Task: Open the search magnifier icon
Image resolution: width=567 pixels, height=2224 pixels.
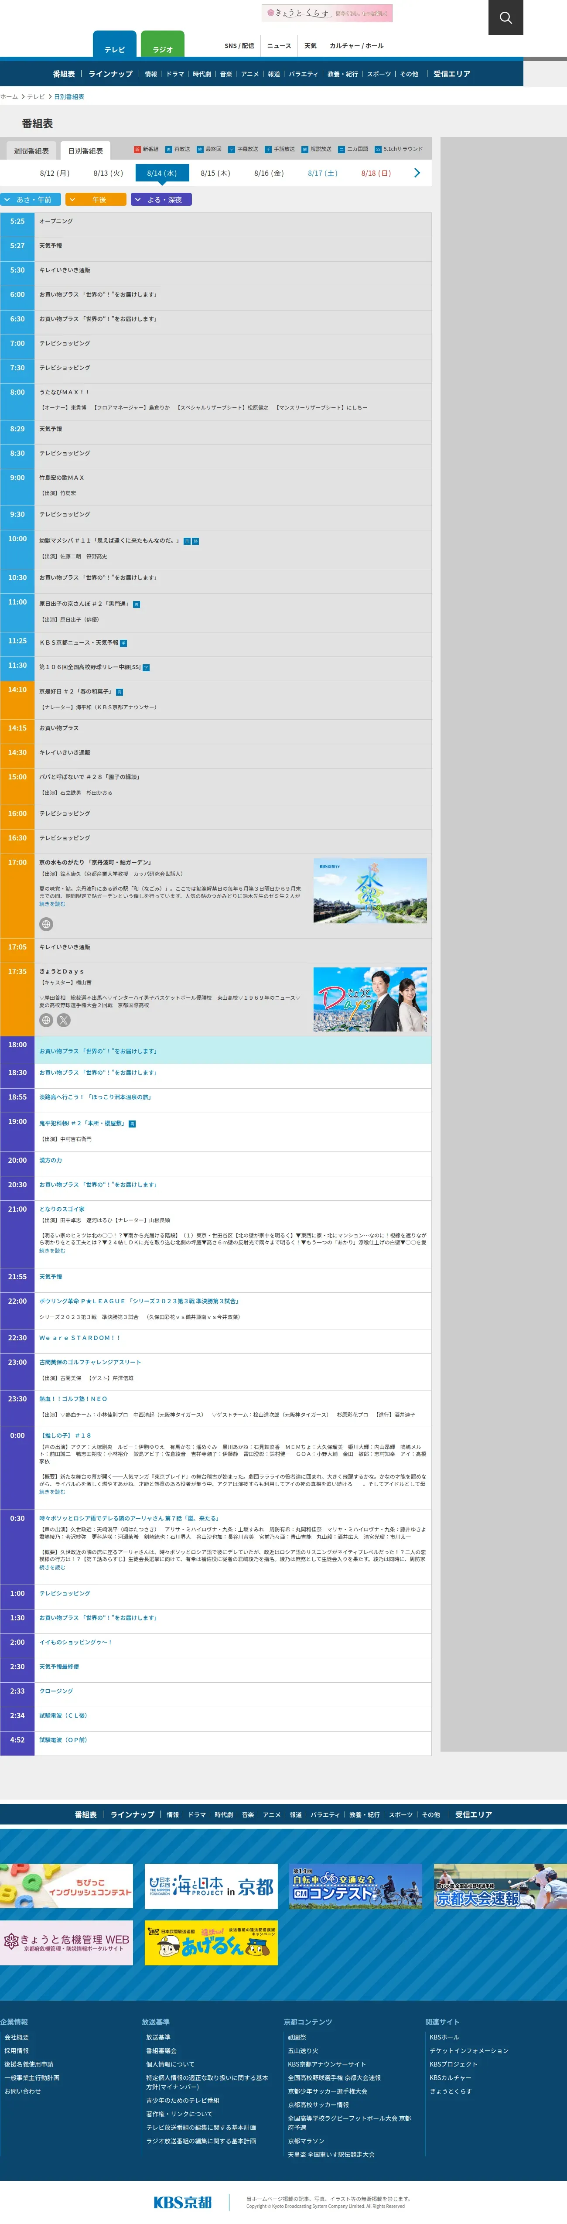Action: (x=506, y=17)
